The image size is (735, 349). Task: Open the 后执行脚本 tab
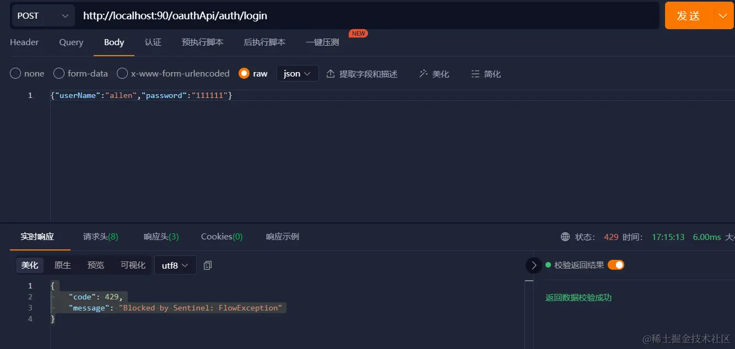click(264, 42)
